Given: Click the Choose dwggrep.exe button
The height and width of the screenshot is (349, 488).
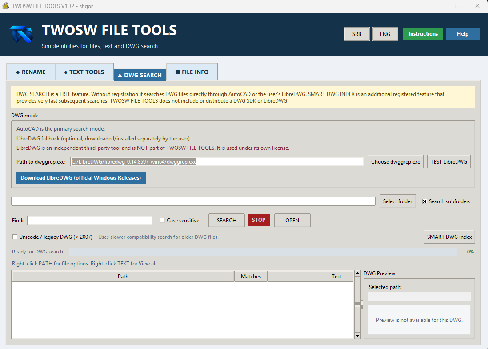Looking at the screenshot, I should pyautogui.click(x=395, y=161).
